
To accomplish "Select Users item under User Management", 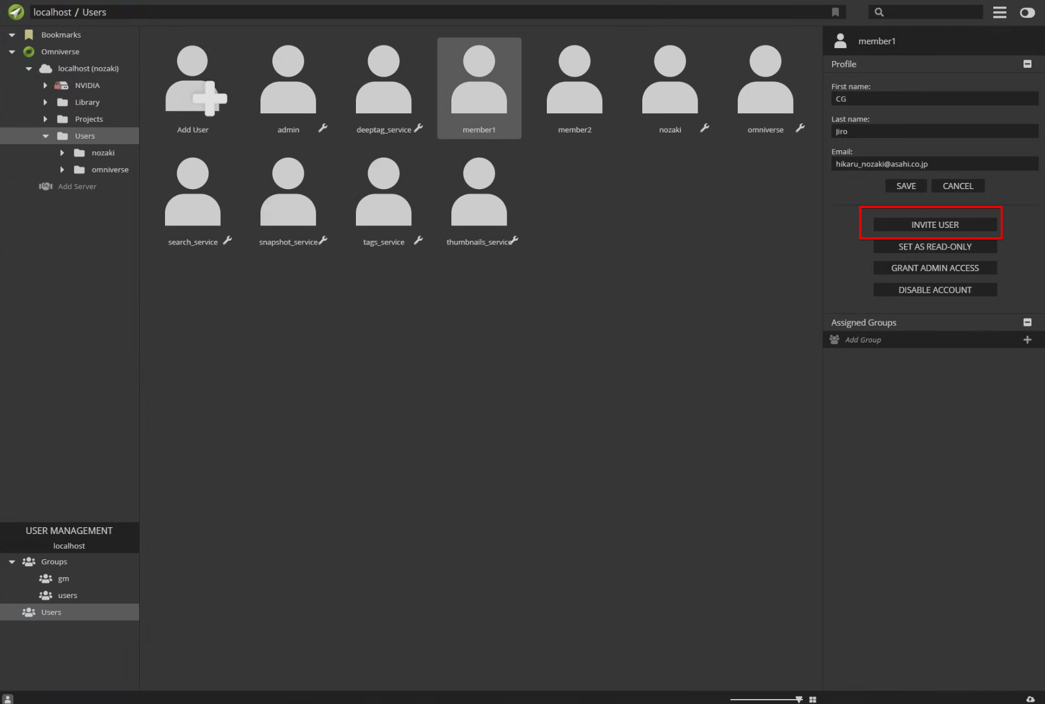I will (x=51, y=612).
